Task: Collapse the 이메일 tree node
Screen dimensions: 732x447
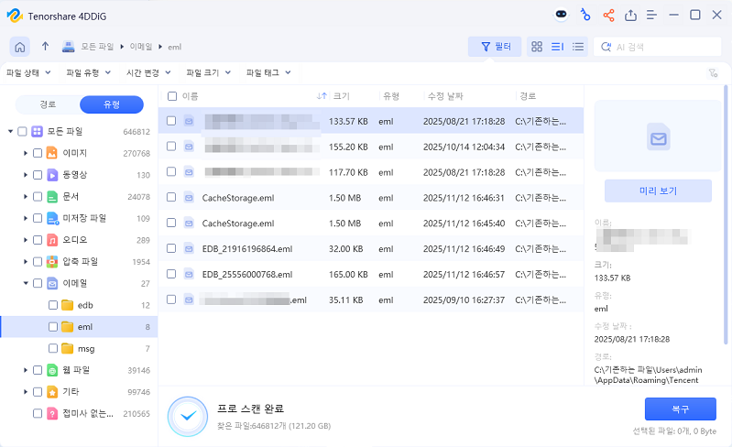Action: (x=26, y=283)
